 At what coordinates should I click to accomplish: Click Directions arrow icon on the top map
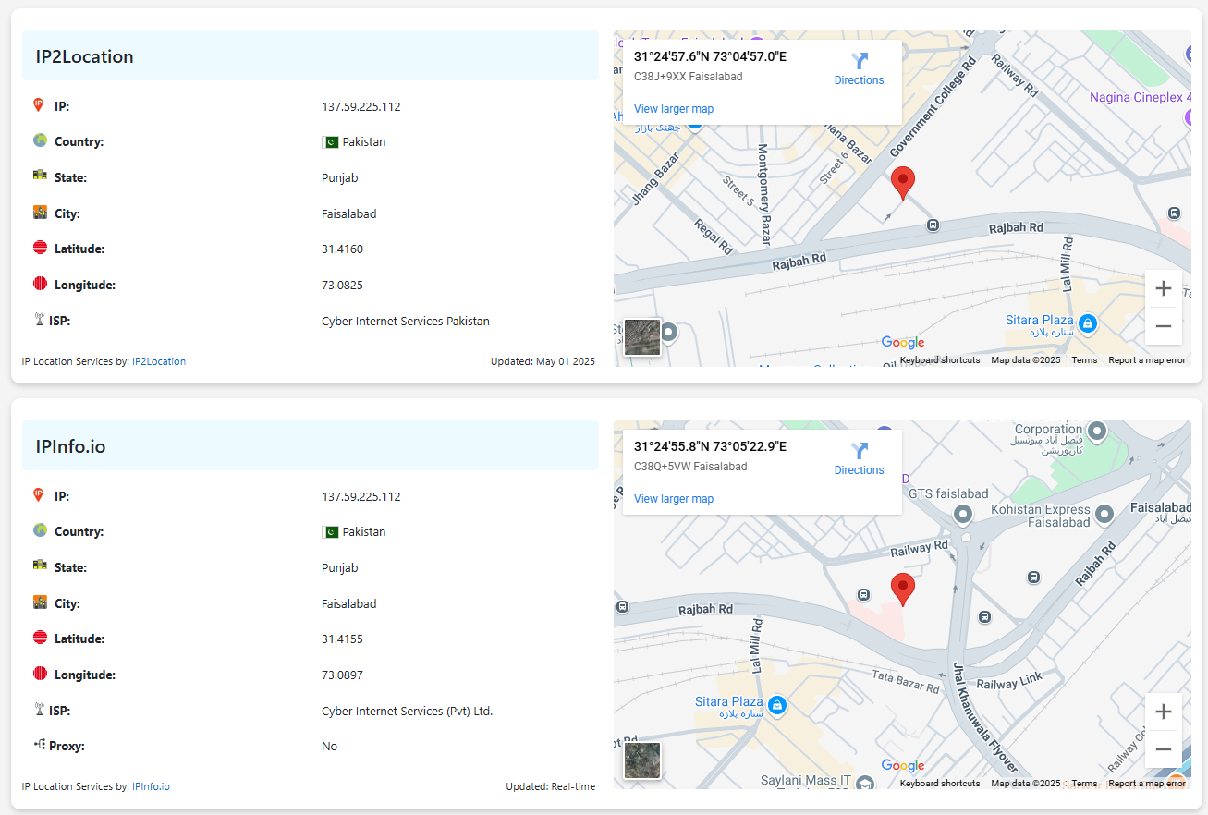[x=860, y=61]
